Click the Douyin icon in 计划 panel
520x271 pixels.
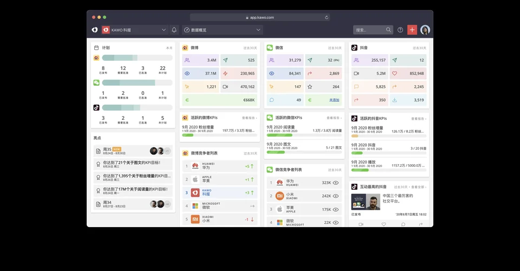click(x=96, y=107)
